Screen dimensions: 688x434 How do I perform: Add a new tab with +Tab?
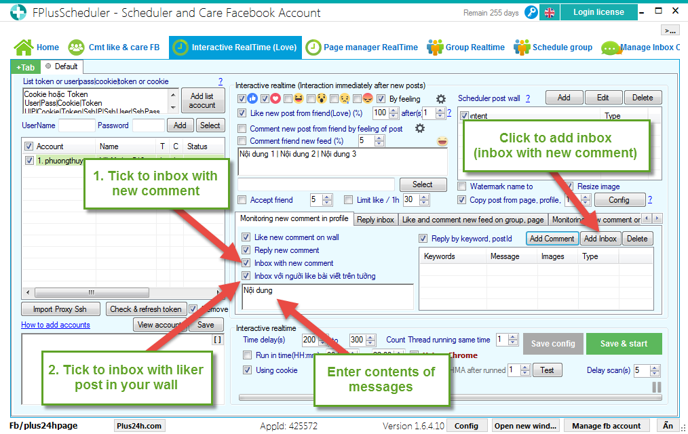click(26, 67)
